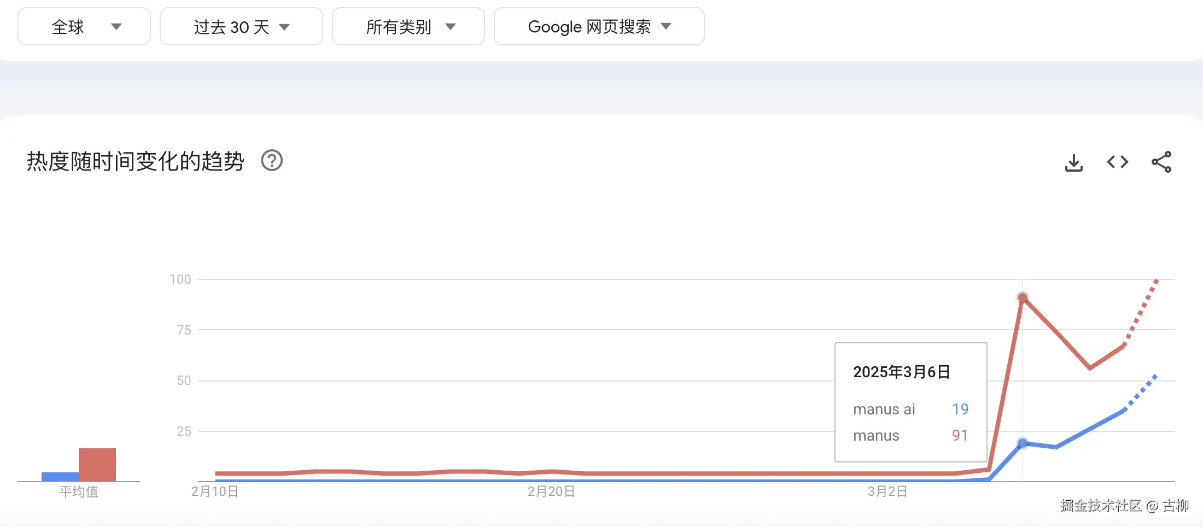
Task: Click the share icon
Action: (x=1161, y=162)
